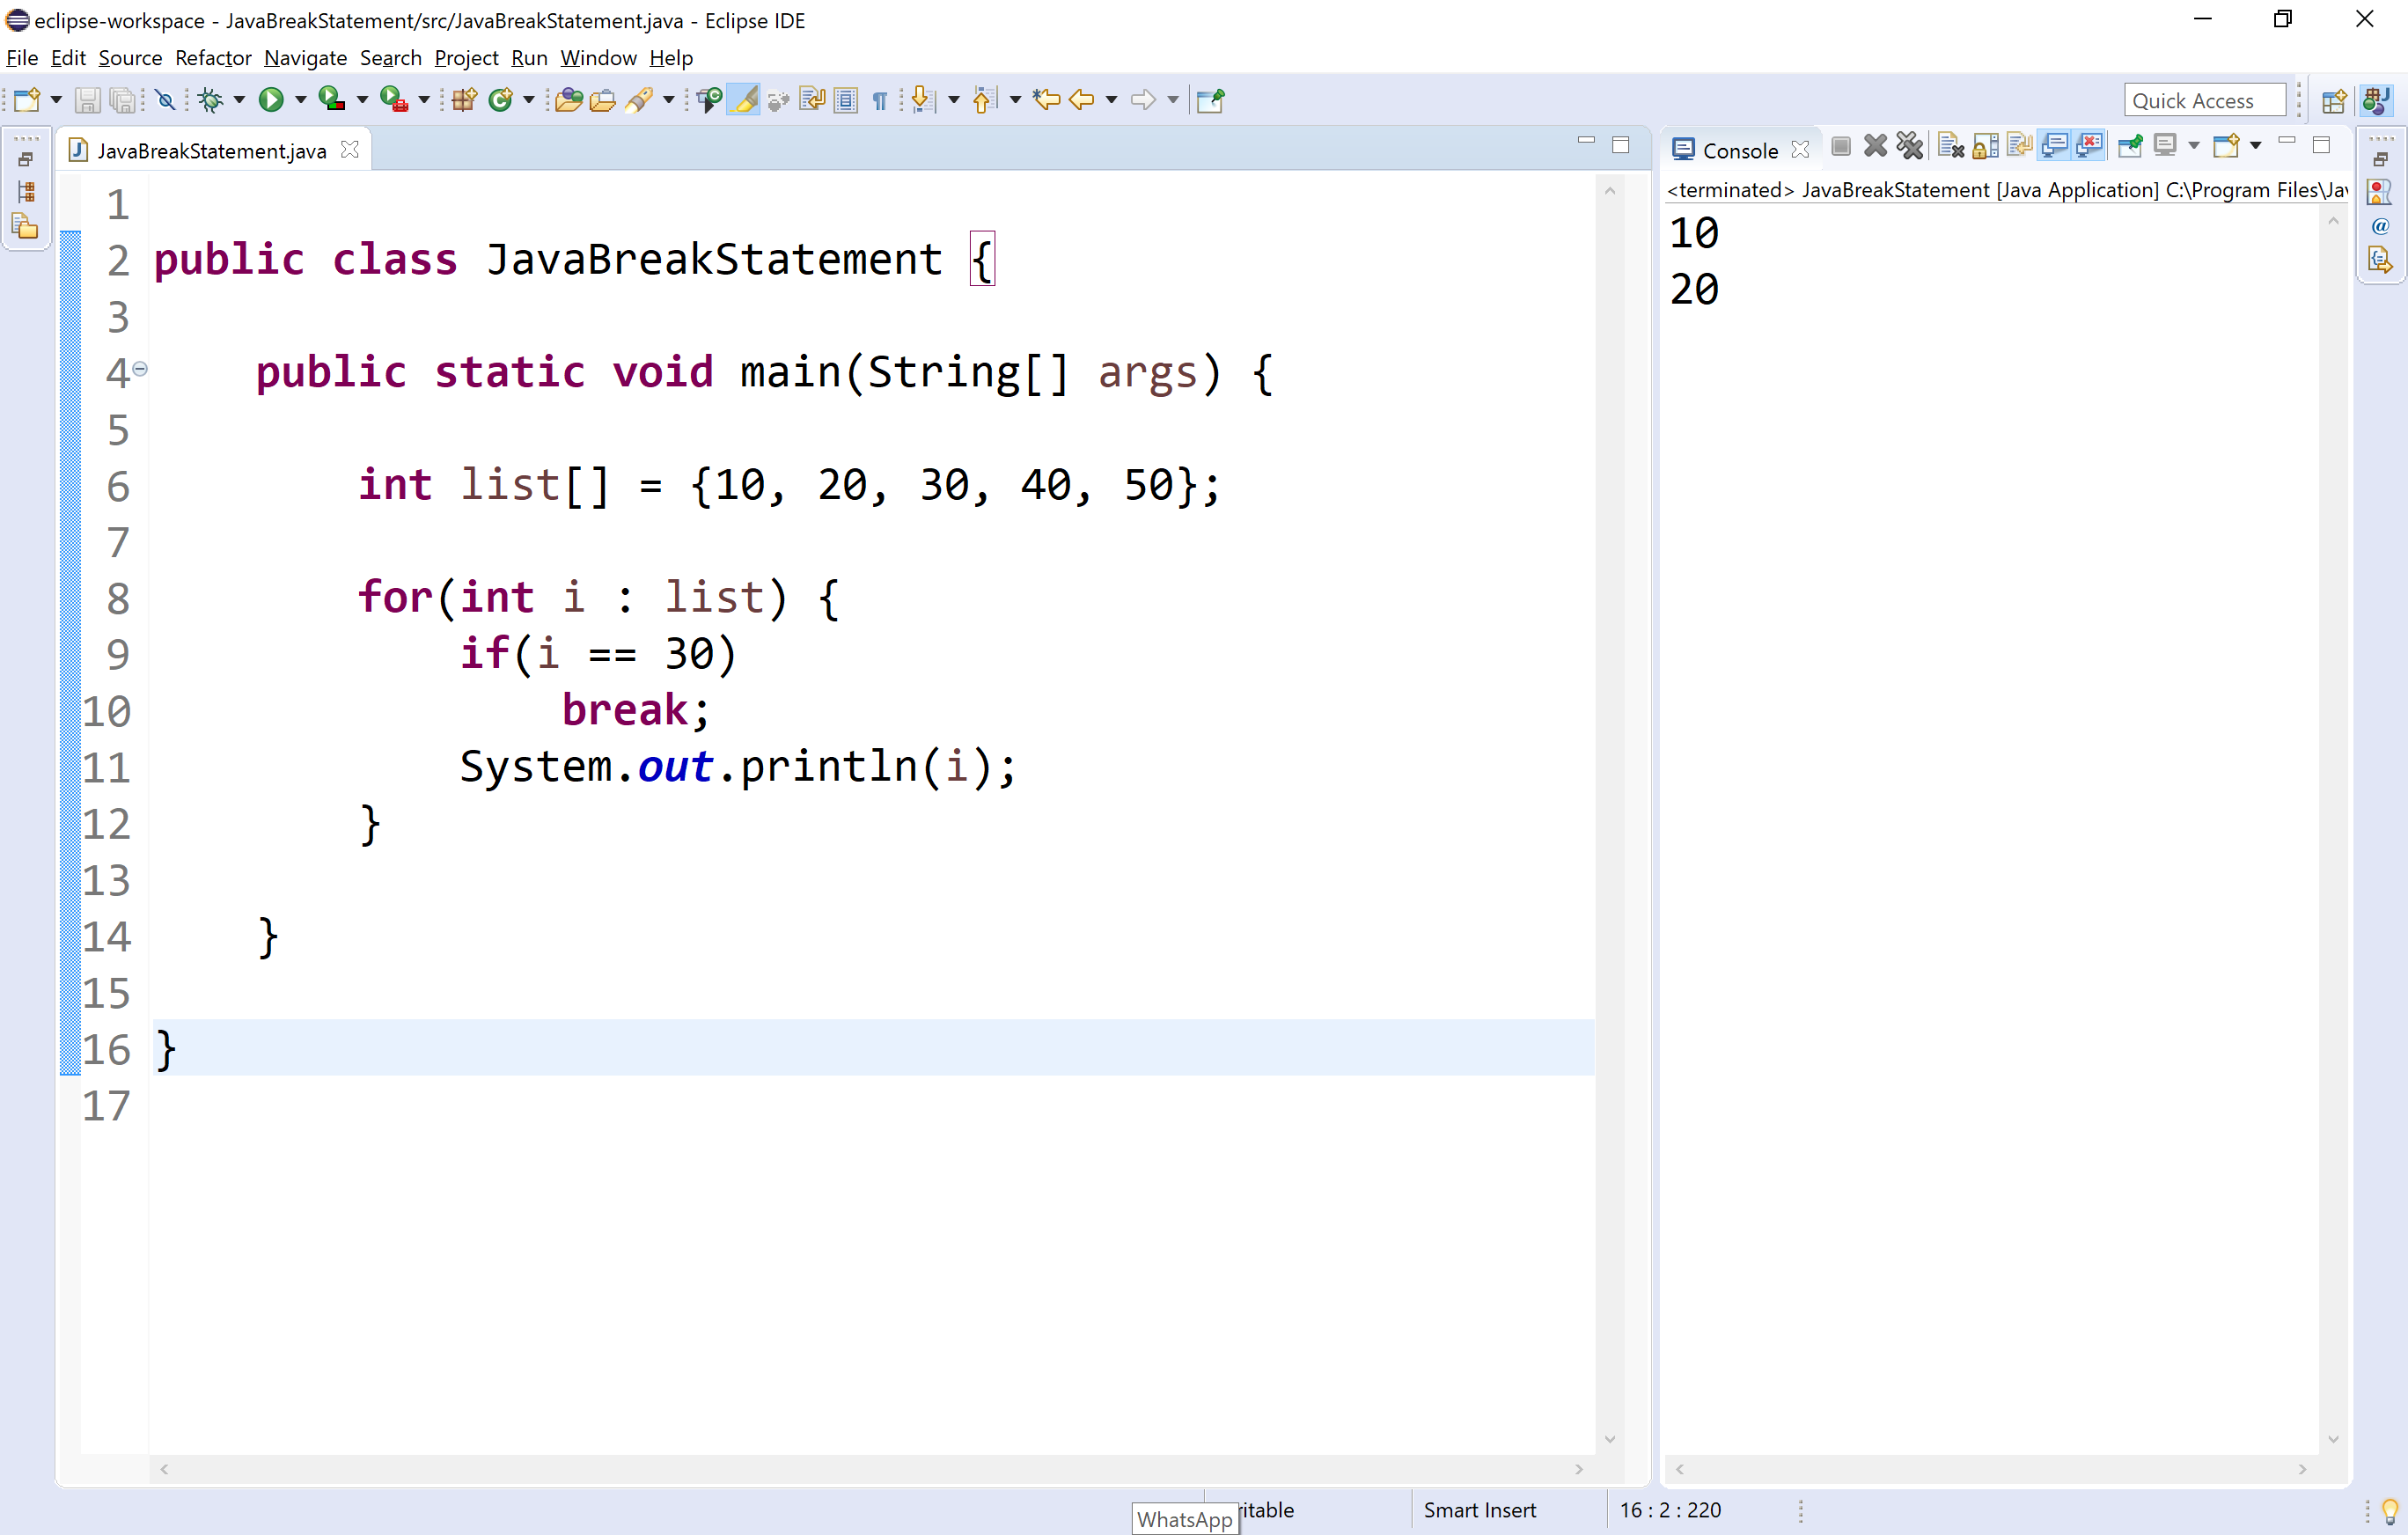Terminate the launched application
This screenshot has width=2408, height=1535.
click(1841, 145)
